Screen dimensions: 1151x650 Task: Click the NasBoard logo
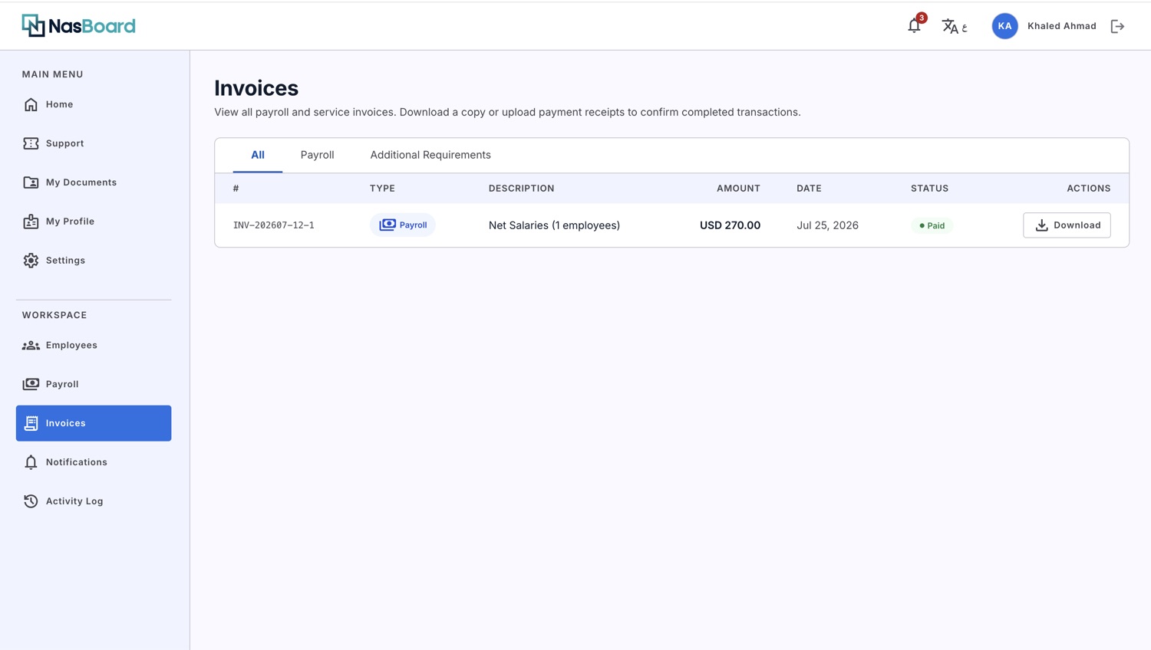pyautogui.click(x=78, y=25)
